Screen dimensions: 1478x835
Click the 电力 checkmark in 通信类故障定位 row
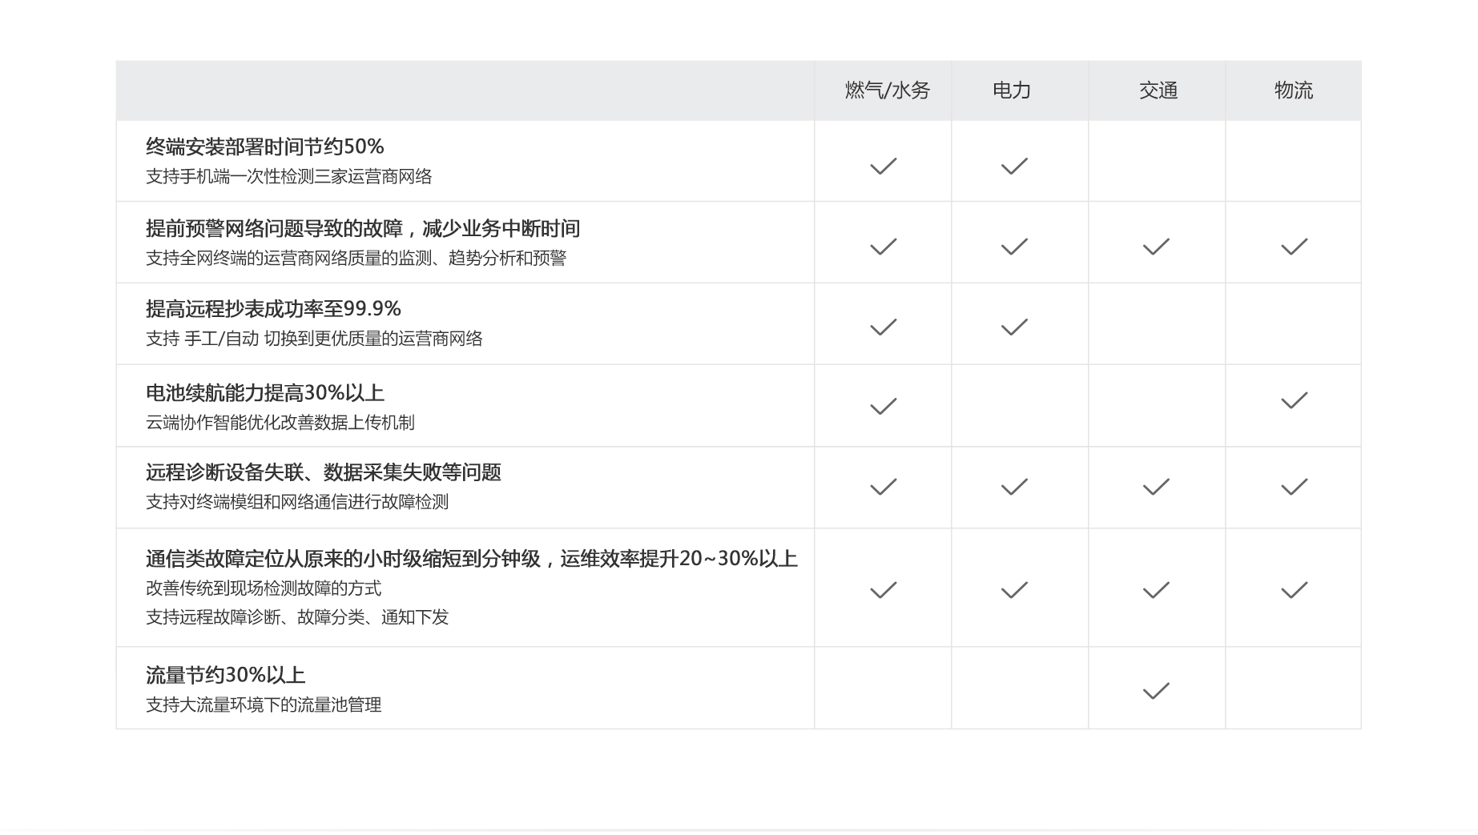tap(1013, 590)
